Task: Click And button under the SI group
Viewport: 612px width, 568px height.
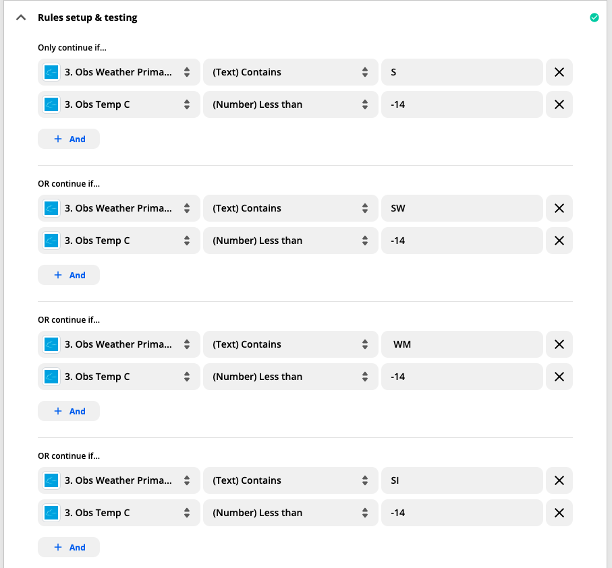Action: [x=69, y=547]
